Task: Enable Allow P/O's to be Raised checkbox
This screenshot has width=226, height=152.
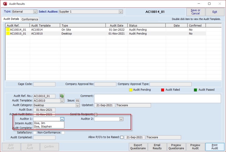Action: pos(122,137)
